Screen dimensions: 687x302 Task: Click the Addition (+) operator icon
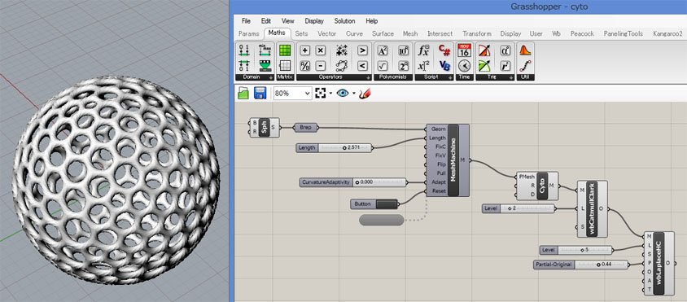click(305, 50)
